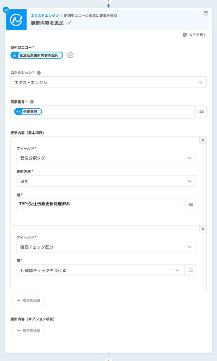217x361 pixels.
Task: Click the trash delete icon
Action: point(206,13)
